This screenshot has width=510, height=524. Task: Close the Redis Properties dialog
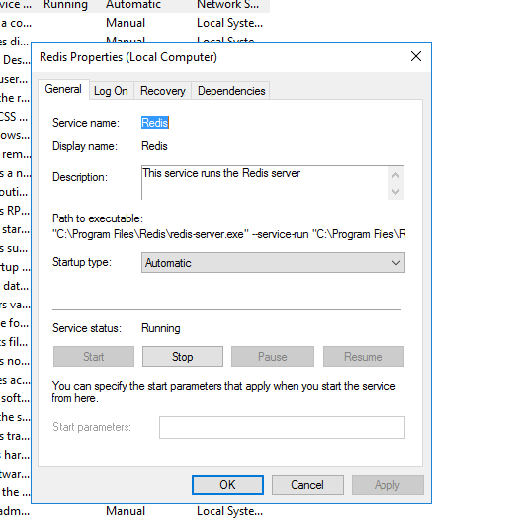click(416, 56)
